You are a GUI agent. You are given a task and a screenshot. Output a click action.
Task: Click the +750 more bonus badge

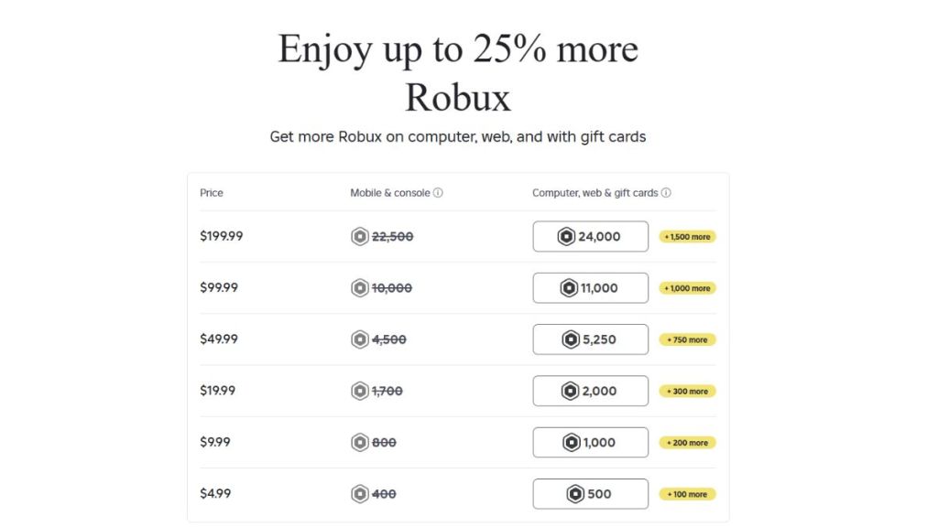coord(687,339)
